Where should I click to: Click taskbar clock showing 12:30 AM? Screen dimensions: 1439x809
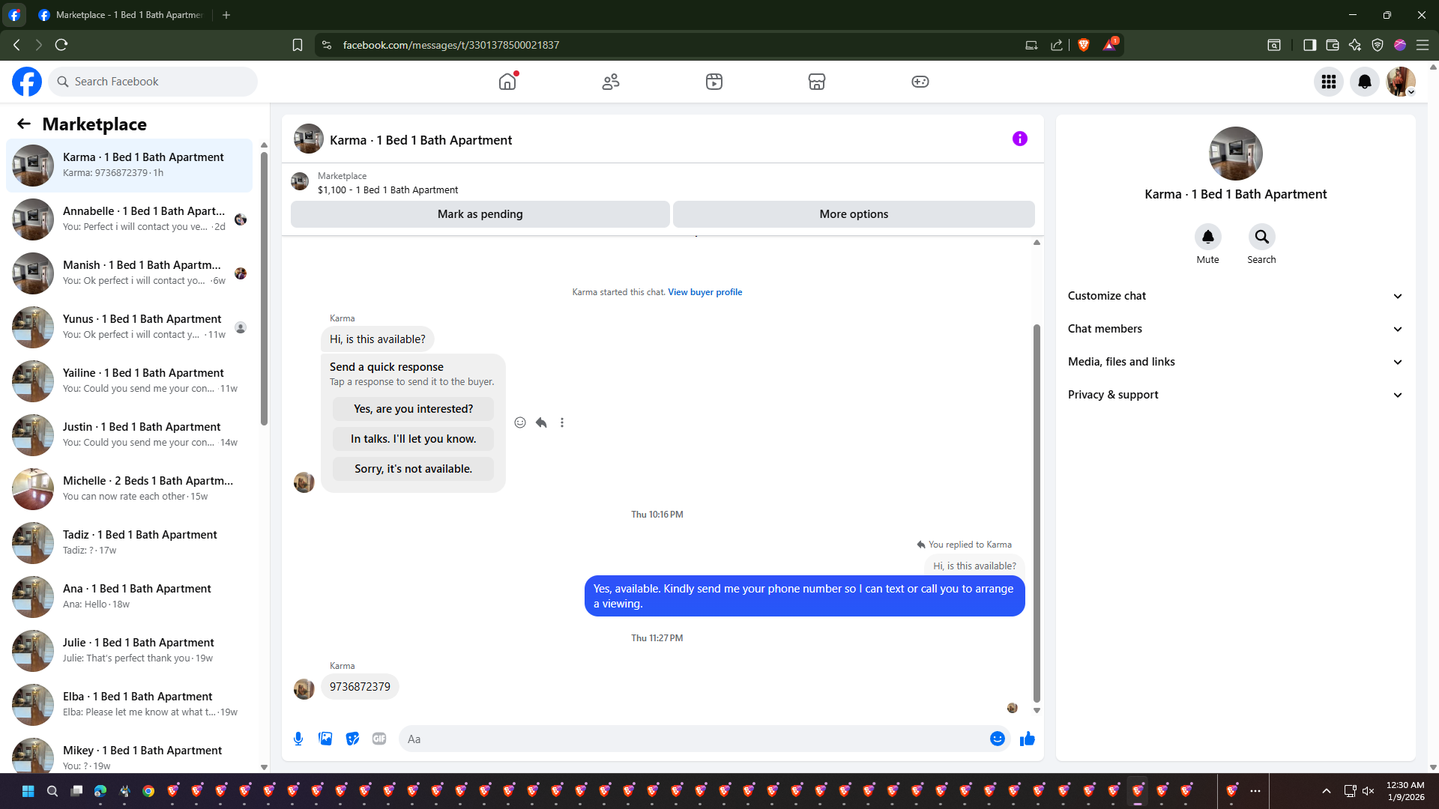pos(1405,791)
